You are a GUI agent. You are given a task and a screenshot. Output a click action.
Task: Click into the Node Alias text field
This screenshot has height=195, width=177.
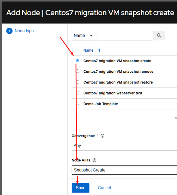[124, 170]
